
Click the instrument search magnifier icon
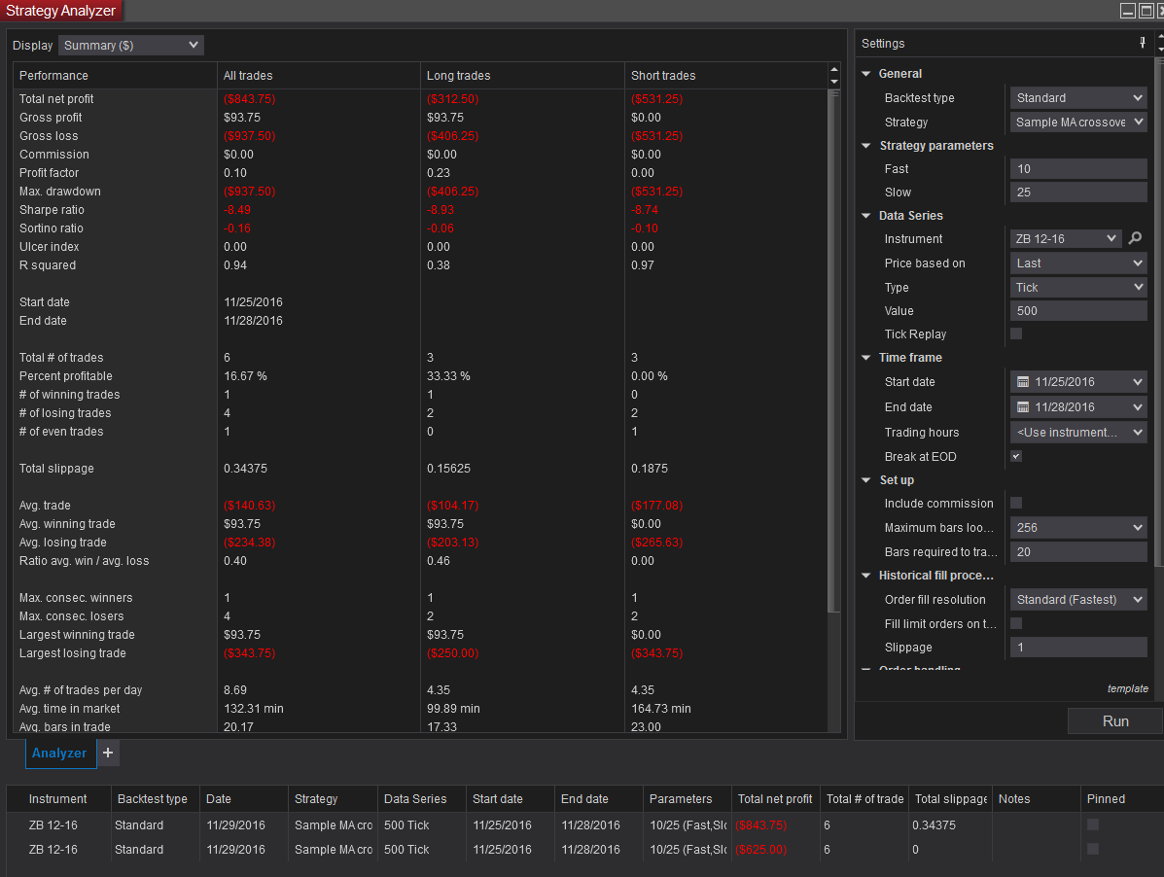click(1135, 238)
